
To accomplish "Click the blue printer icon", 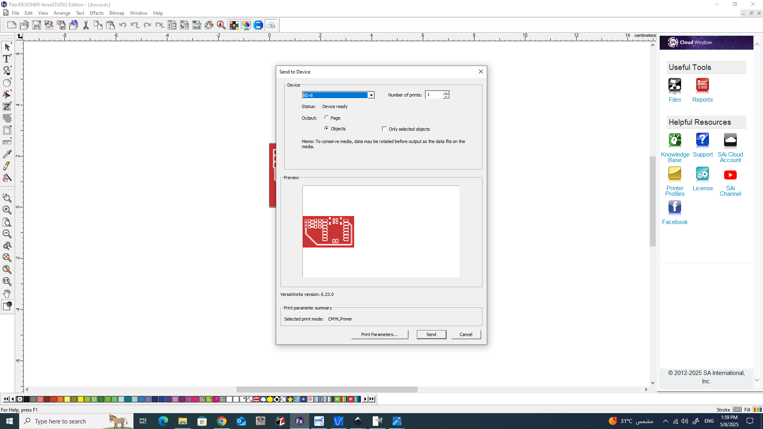I will tap(258, 25).
